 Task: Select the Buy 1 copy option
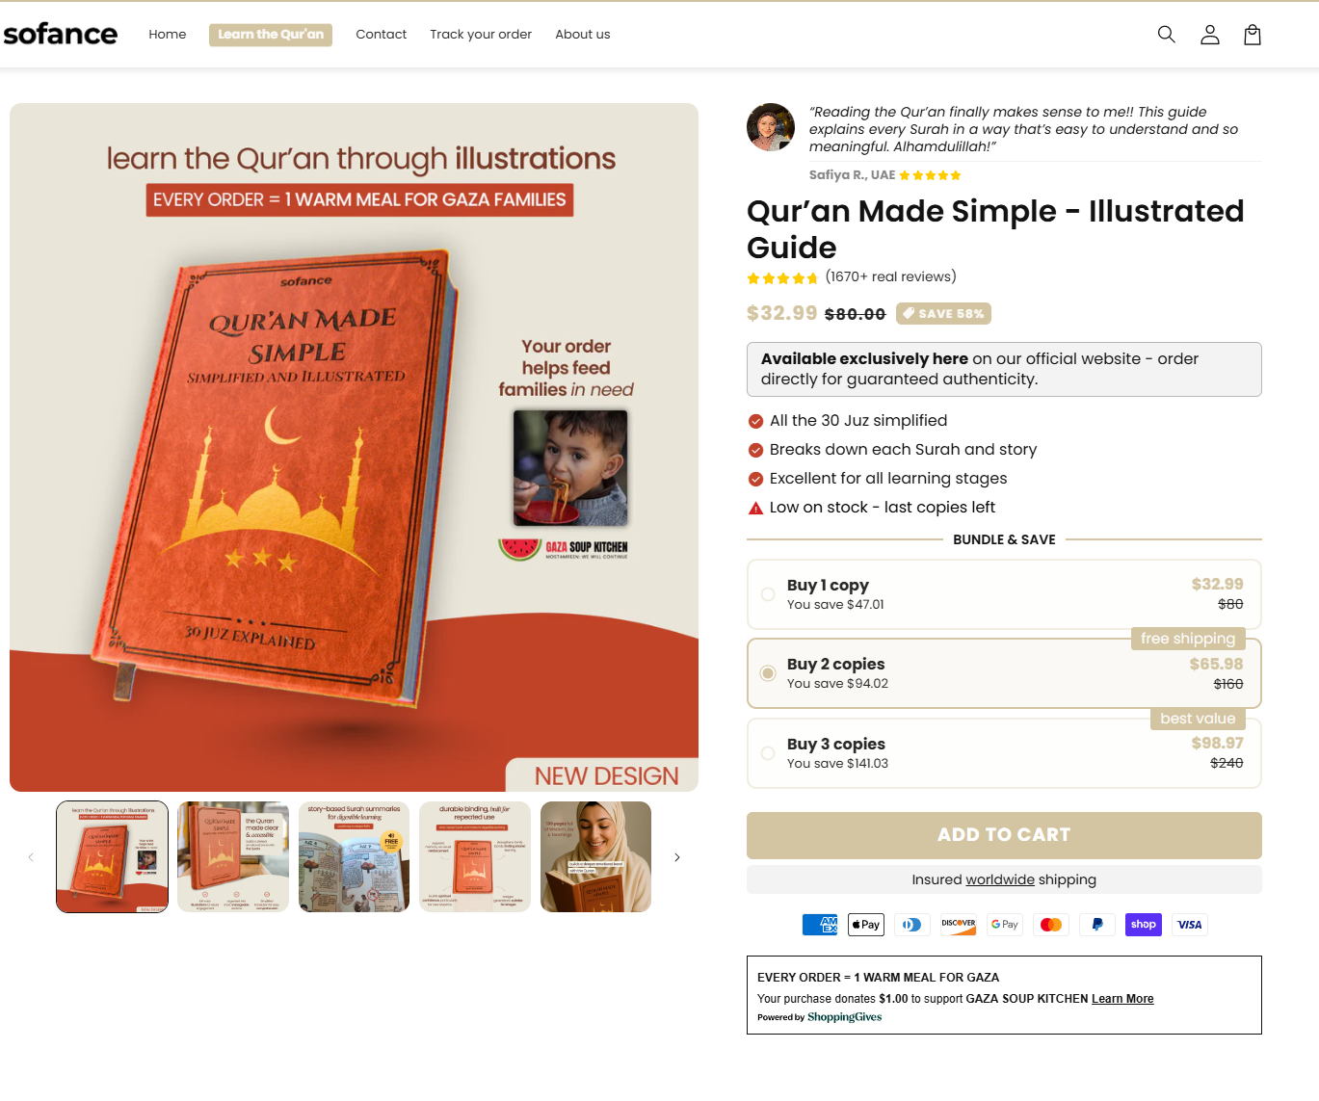click(1004, 594)
